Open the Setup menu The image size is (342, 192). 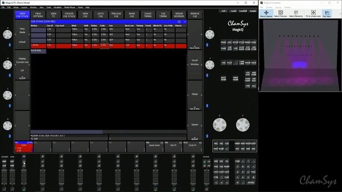click(x=15, y=7)
